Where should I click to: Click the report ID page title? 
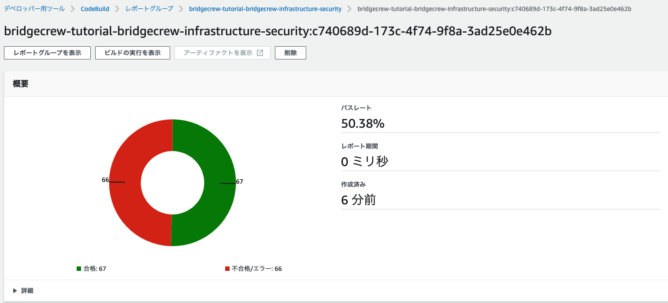278,31
